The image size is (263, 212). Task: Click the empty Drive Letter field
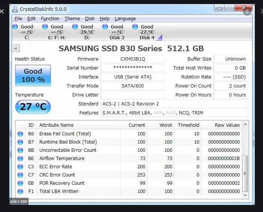133,95
